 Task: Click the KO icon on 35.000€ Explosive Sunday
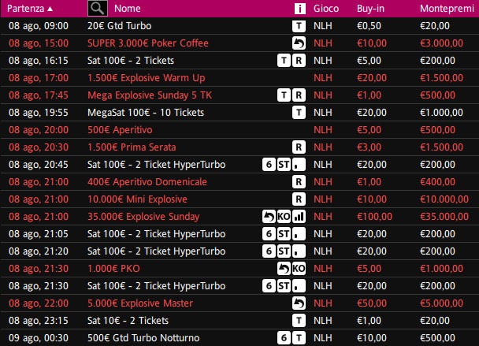click(x=284, y=217)
